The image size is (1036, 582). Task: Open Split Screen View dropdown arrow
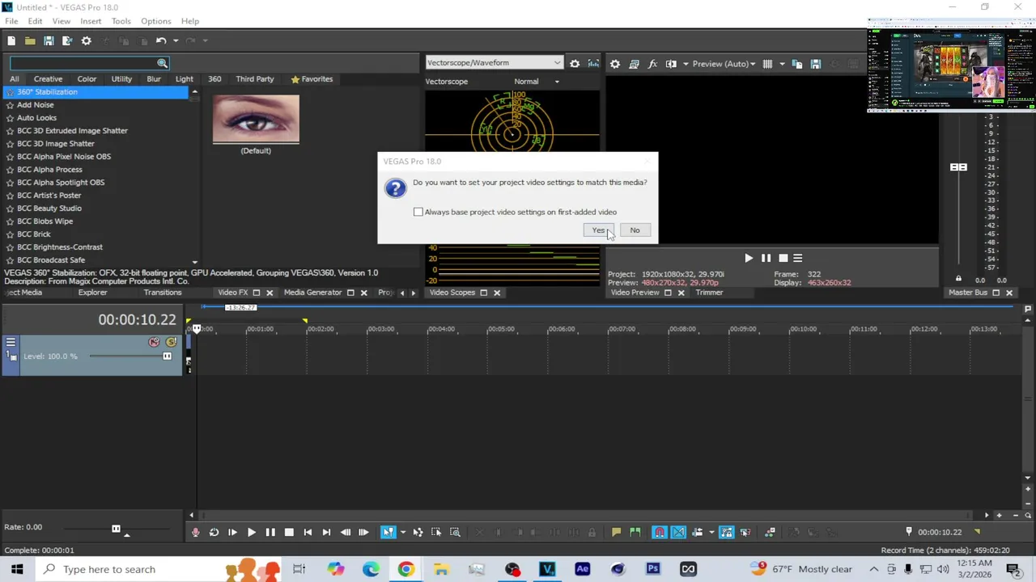tap(686, 64)
